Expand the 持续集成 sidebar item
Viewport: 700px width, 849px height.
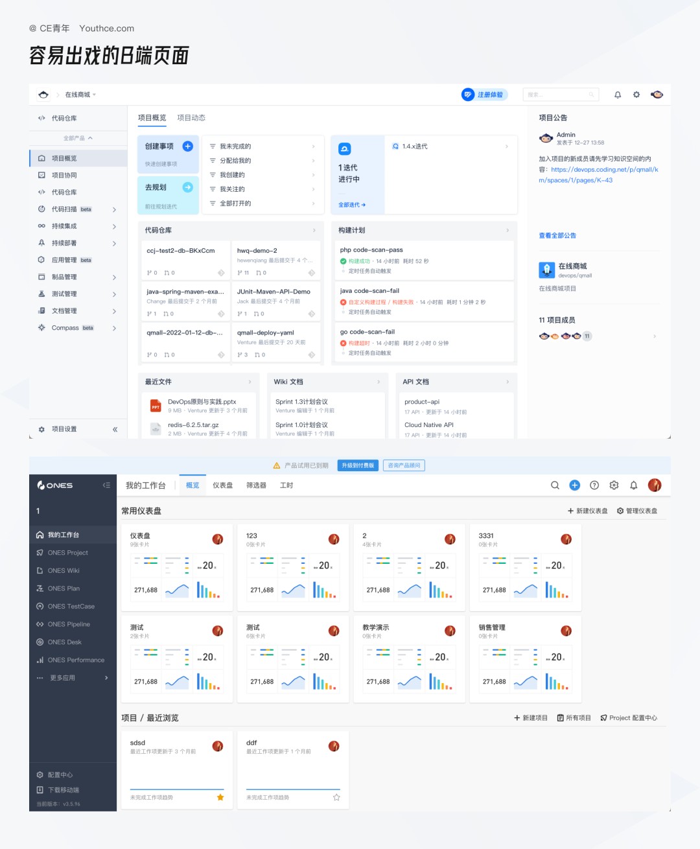(x=114, y=226)
